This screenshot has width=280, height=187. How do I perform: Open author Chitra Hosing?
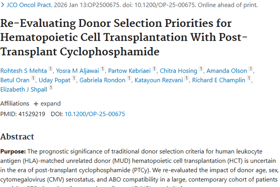pyautogui.click(x=178, y=71)
